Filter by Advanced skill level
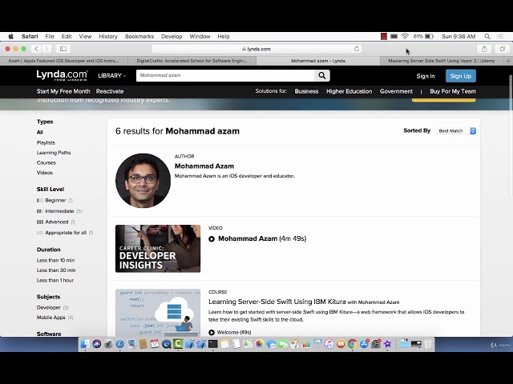513x384 pixels. pyautogui.click(x=55, y=222)
